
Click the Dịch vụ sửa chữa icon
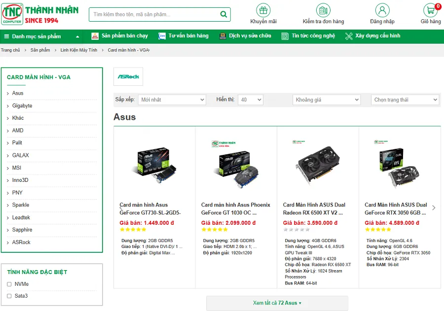coord(223,36)
